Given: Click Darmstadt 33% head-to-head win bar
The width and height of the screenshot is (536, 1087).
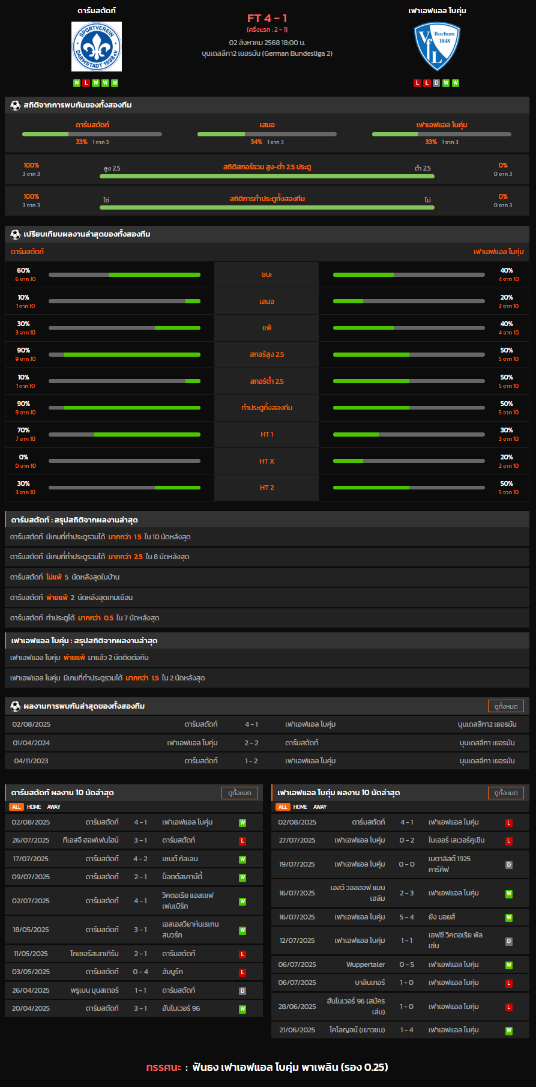Looking at the screenshot, I should click(92, 135).
